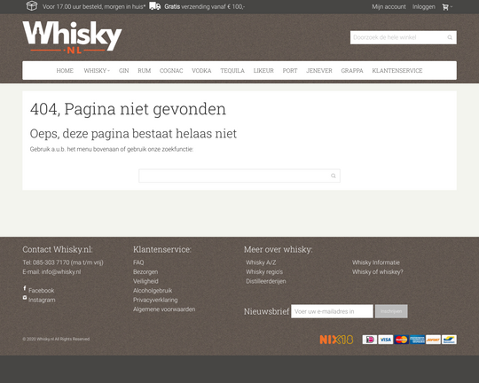Screen dimensions: 479x383
Task: Click the American Express payment icon
Action: tap(417, 340)
